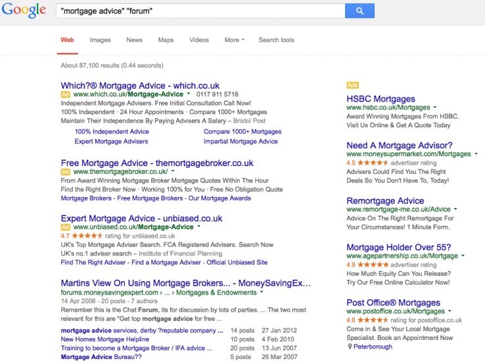Click the Peterborough location pin icon
485x363 pixels.
(x=350, y=347)
